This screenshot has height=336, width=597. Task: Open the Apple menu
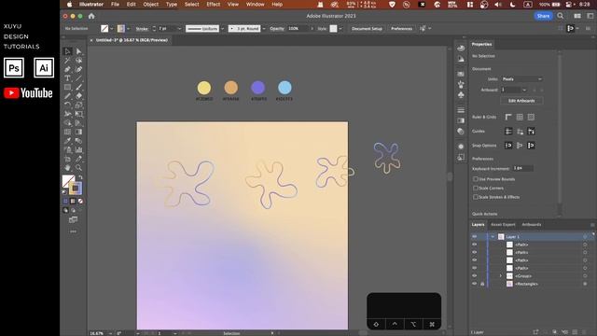pos(69,4)
